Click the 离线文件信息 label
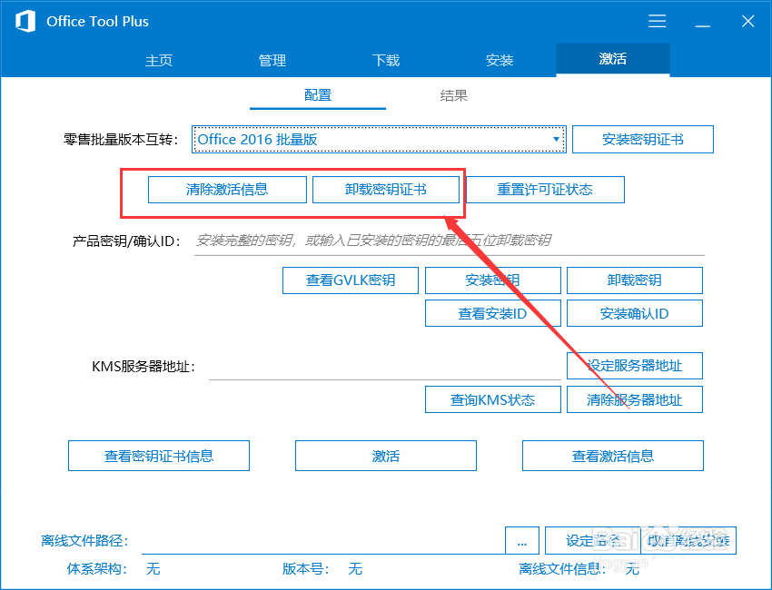The image size is (772, 590). [562, 569]
